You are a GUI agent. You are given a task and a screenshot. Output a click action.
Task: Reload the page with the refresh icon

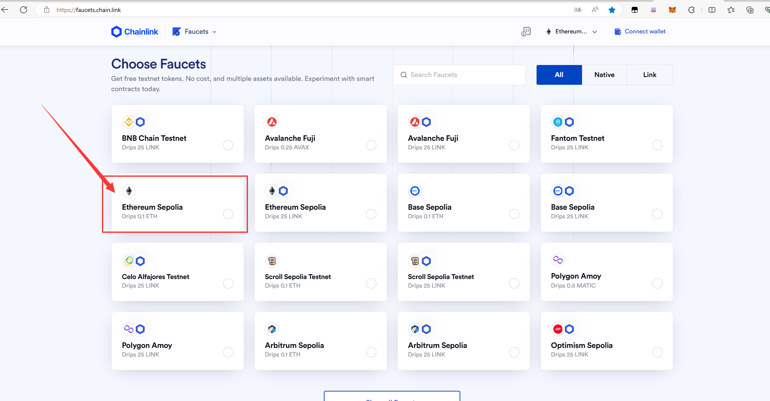tap(24, 9)
